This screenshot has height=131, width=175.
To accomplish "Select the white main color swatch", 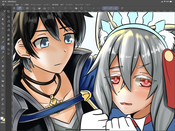I will [2, 118].
